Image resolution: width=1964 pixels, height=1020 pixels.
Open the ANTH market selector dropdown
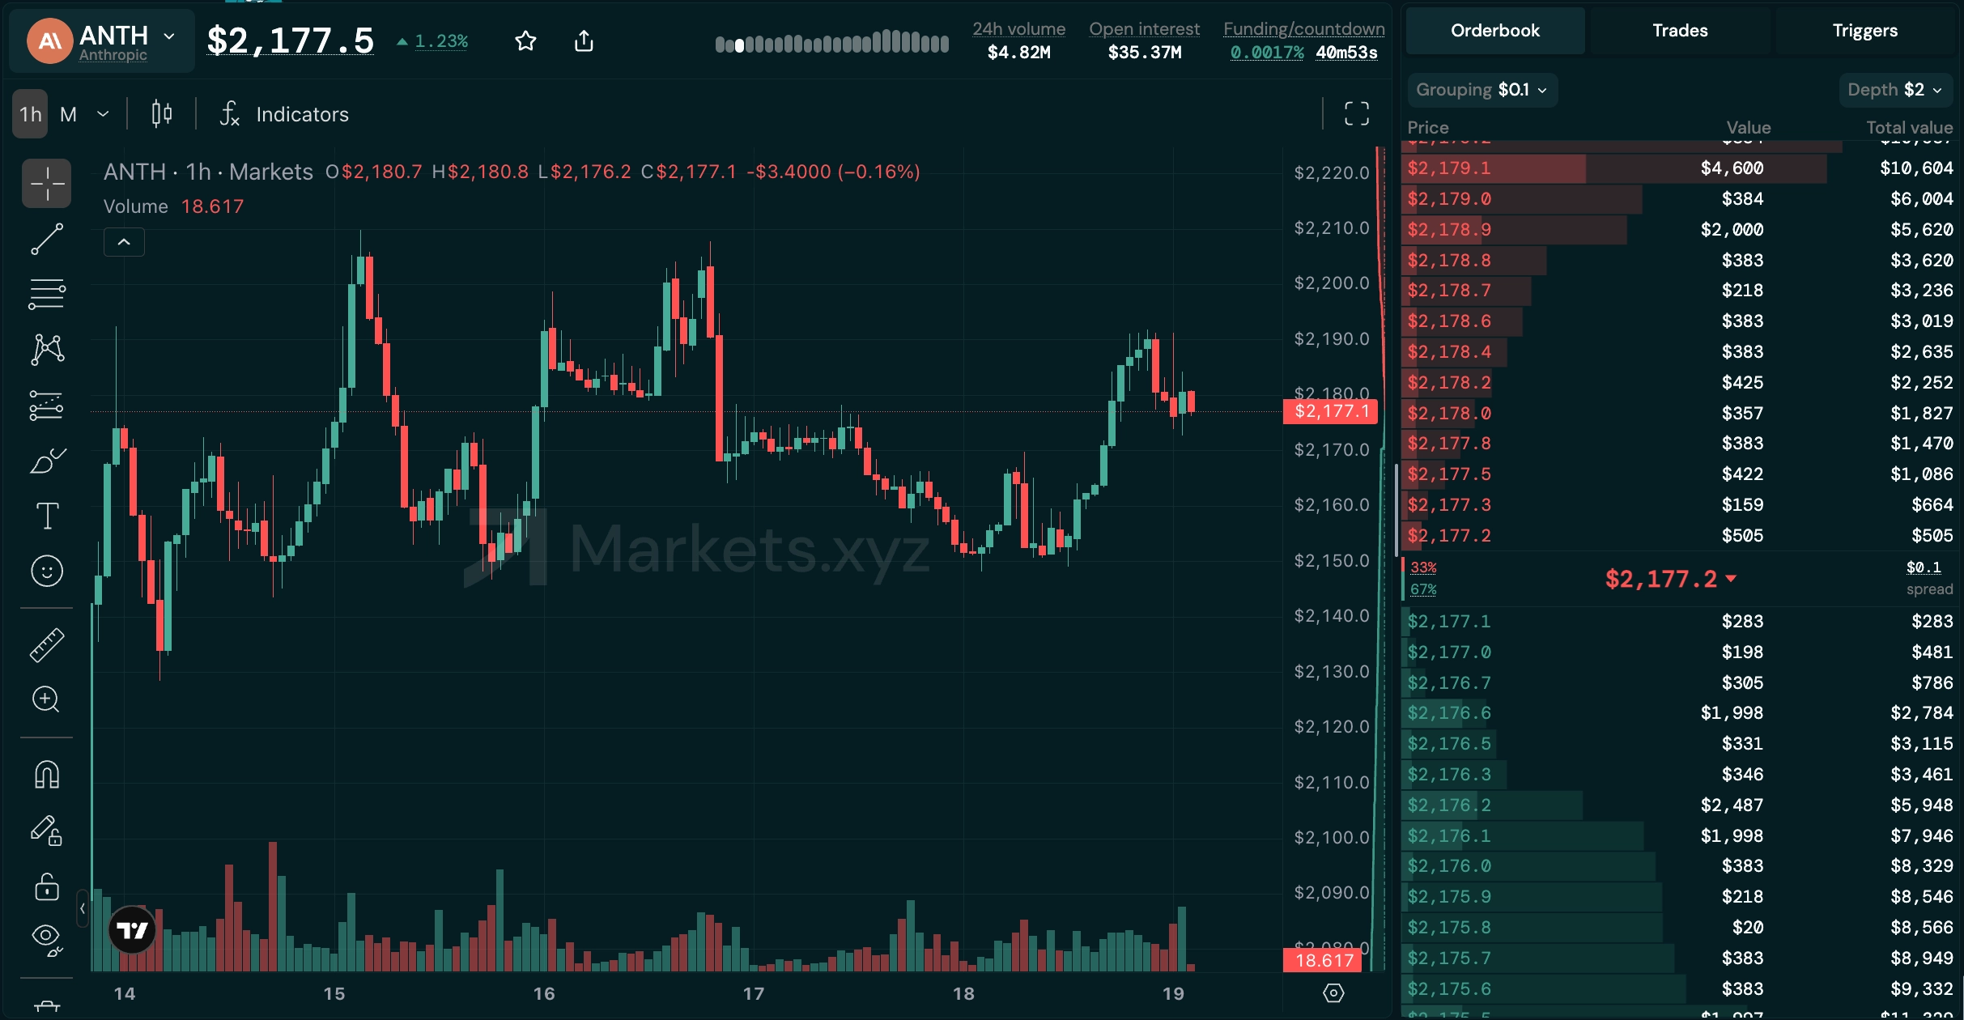pos(102,40)
